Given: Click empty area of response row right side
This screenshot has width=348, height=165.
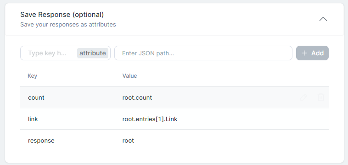Looking at the screenshot, I should pos(231,140).
